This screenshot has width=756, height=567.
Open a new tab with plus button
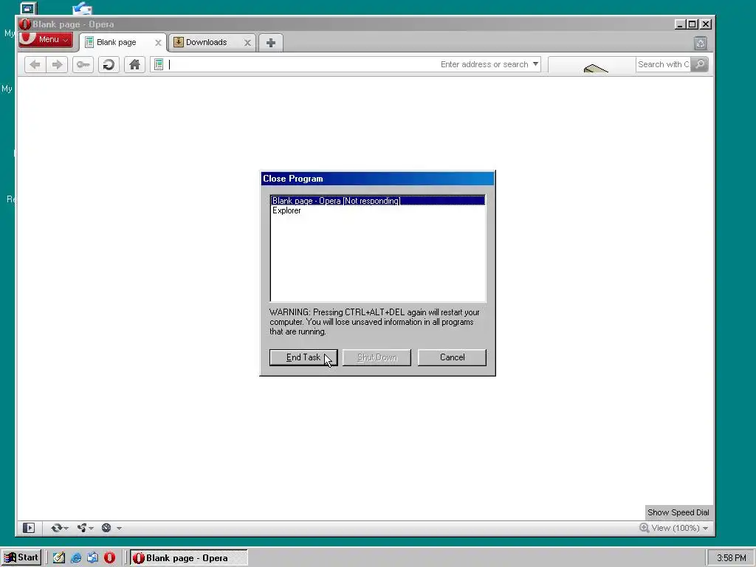270,43
